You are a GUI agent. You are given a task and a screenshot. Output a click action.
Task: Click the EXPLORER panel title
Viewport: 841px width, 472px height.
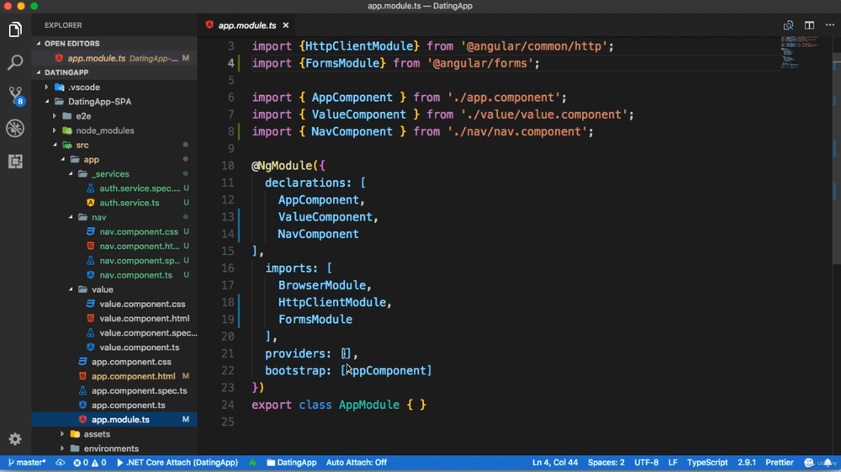(63, 25)
